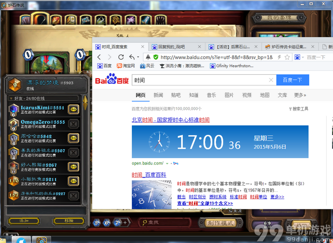Viewport: 333px width, 243px height.
Task: Toggle spectate eye for friend #5211
Action: 73,181
